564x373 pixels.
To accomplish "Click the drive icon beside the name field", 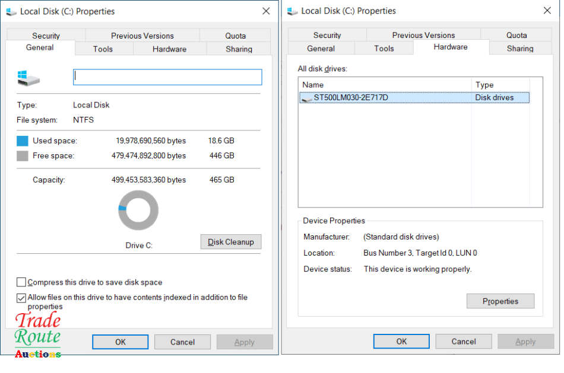I will click(x=28, y=78).
